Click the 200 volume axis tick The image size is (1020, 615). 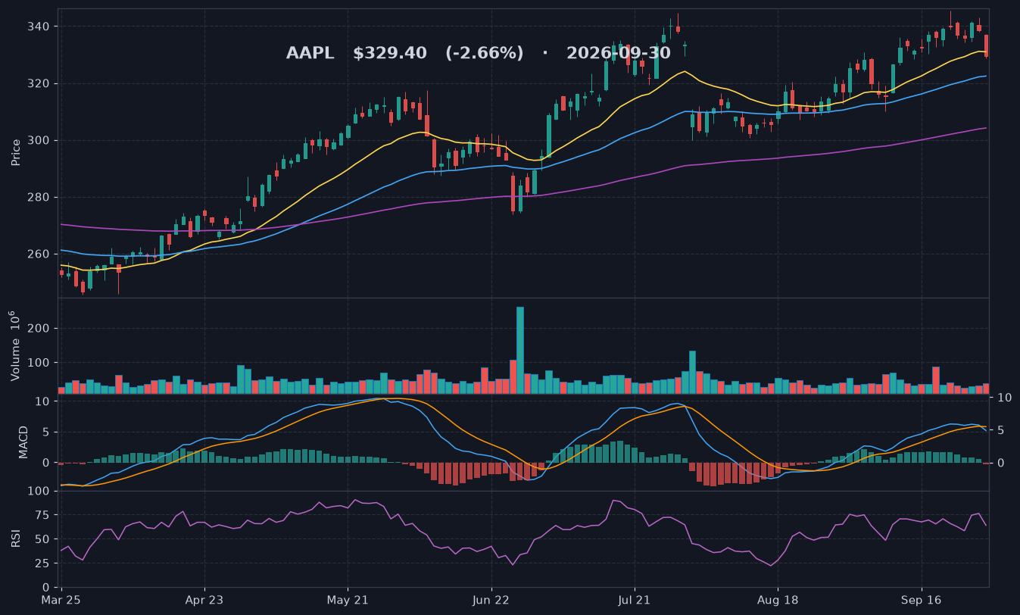point(39,329)
